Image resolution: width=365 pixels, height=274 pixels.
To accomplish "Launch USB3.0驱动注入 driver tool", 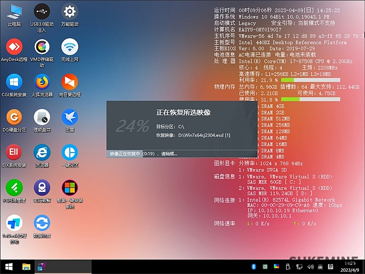I will (42, 12).
